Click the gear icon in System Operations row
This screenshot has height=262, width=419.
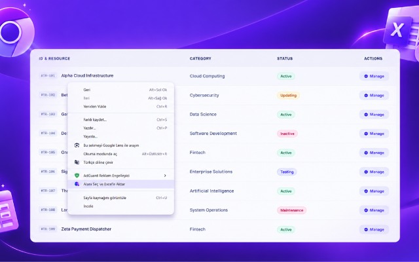click(x=366, y=210)
